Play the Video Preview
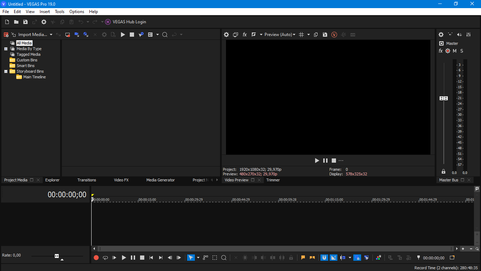Image resolution: width=481 pixels, height=271 pixels. (x=317, y=161)
